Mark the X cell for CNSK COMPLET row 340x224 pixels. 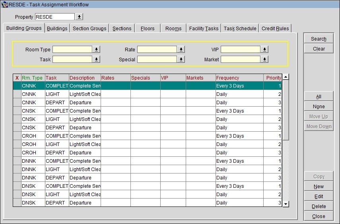tap(17, 111)
